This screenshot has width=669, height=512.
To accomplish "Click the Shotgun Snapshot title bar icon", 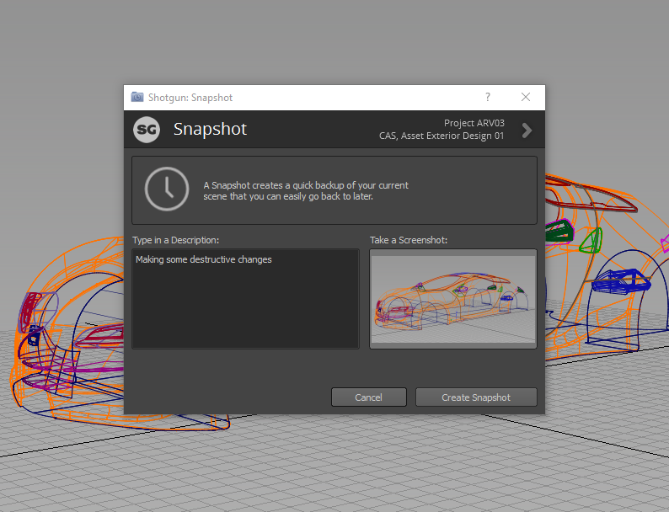I will (137, 97).
